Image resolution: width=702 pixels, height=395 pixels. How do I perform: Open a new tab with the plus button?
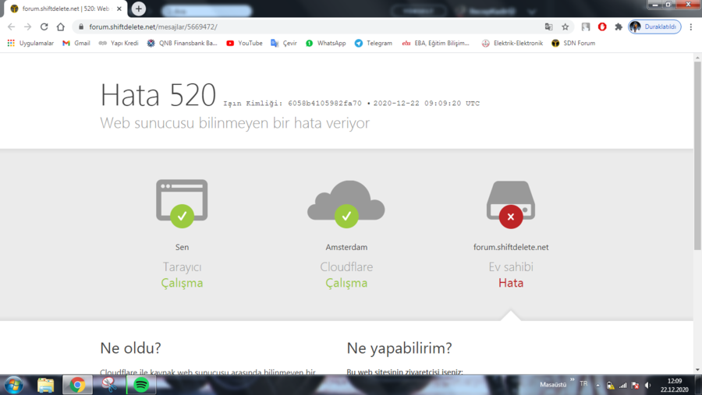pos(138,9)
